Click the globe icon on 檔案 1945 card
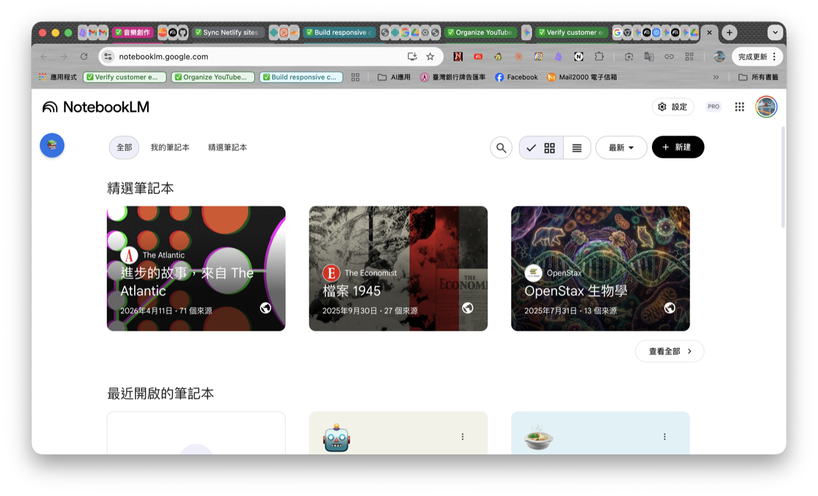This screenshot has width=818, height=496. 468,308
